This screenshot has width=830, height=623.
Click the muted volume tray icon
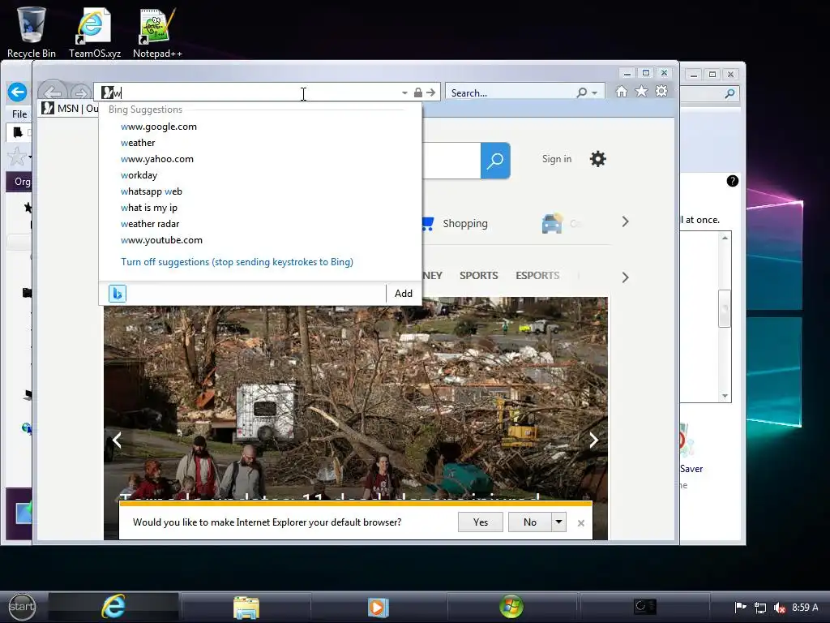coord(779,608)
